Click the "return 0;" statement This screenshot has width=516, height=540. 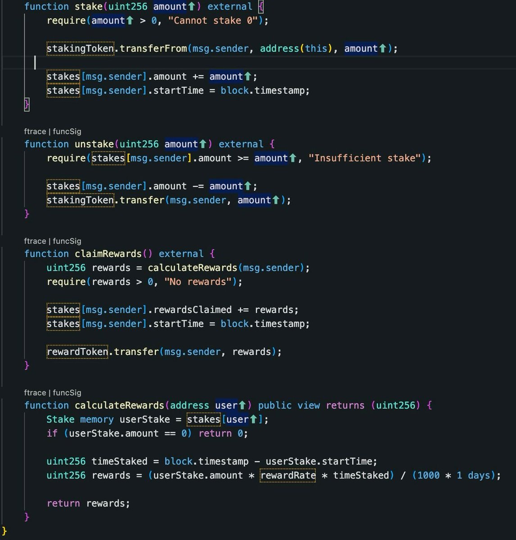pos(223,433)
